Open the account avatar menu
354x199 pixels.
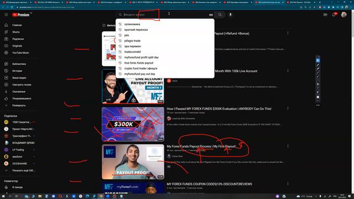(x=343, y=15)
